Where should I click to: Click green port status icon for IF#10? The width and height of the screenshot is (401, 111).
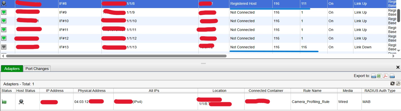(x=4, y=21)
